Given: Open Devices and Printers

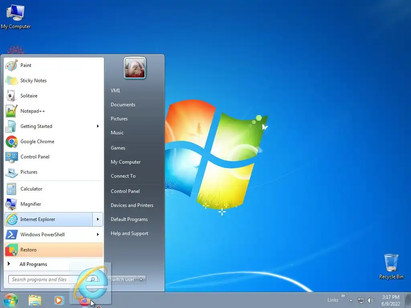Looking at the screenshot, I should click(x=132, y=205).
